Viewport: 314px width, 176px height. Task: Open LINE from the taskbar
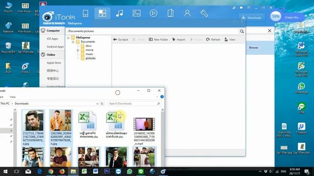[141, 172]
